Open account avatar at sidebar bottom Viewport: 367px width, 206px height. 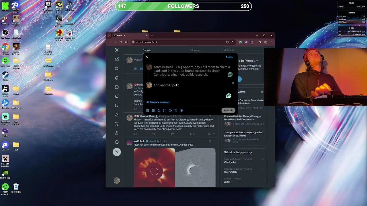[x=117, y=180]
